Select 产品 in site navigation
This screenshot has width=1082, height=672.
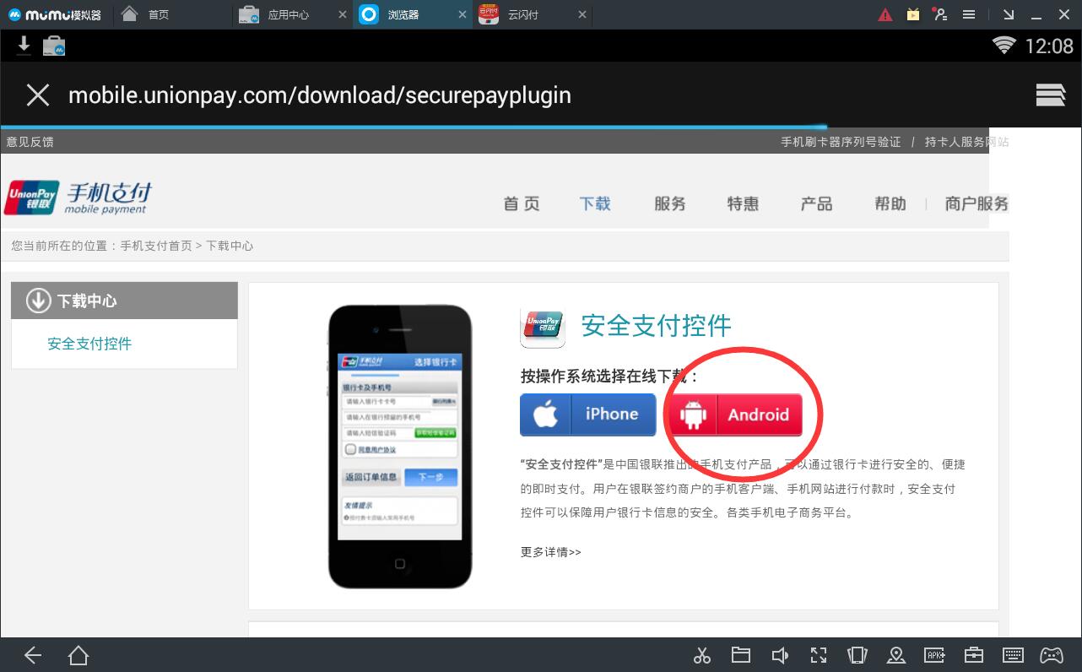click(x=817, y=203)
